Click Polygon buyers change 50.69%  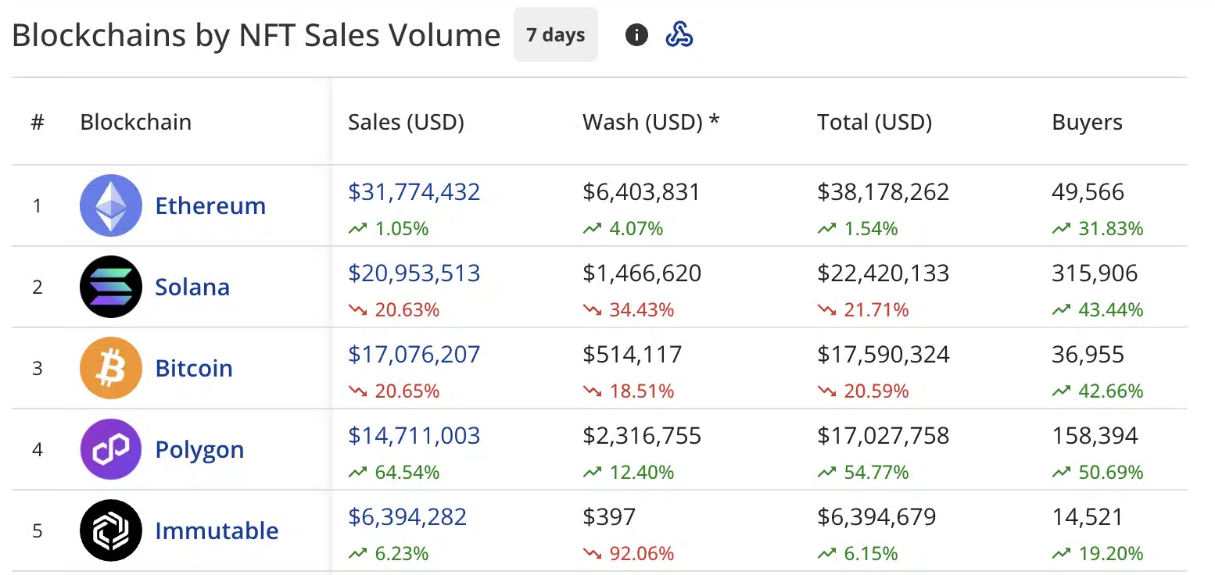tap(1110, 473)
